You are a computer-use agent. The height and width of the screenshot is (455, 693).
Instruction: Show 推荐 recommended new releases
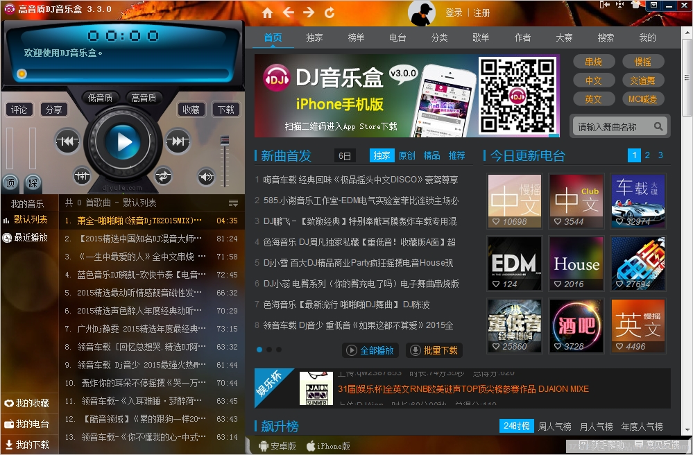coord(457,155)
